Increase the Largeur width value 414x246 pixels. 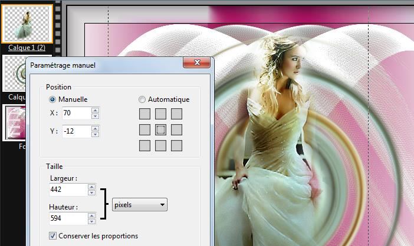click(91, 187)
